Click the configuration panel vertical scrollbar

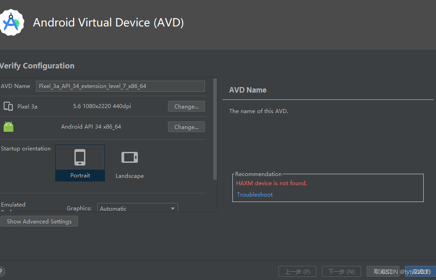[215, 129]
